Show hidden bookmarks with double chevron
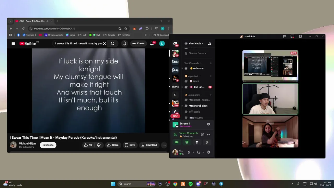 (x=146, y=35)
